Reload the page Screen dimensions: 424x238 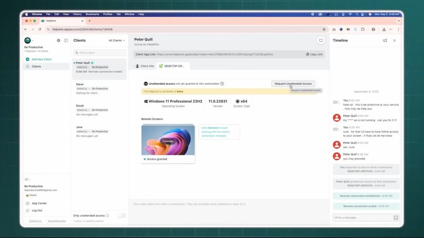pos(40,29)
